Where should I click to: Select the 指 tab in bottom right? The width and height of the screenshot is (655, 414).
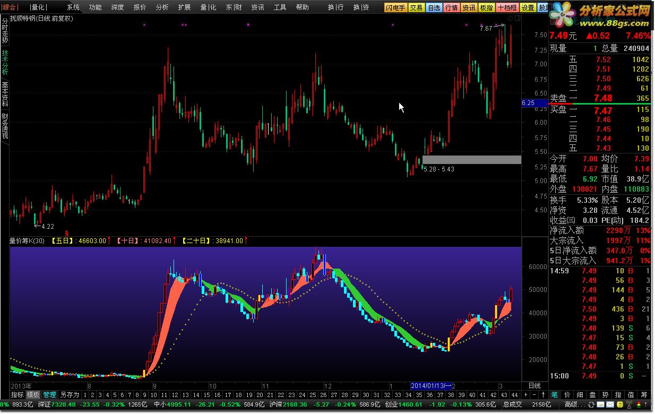(618, 395)
